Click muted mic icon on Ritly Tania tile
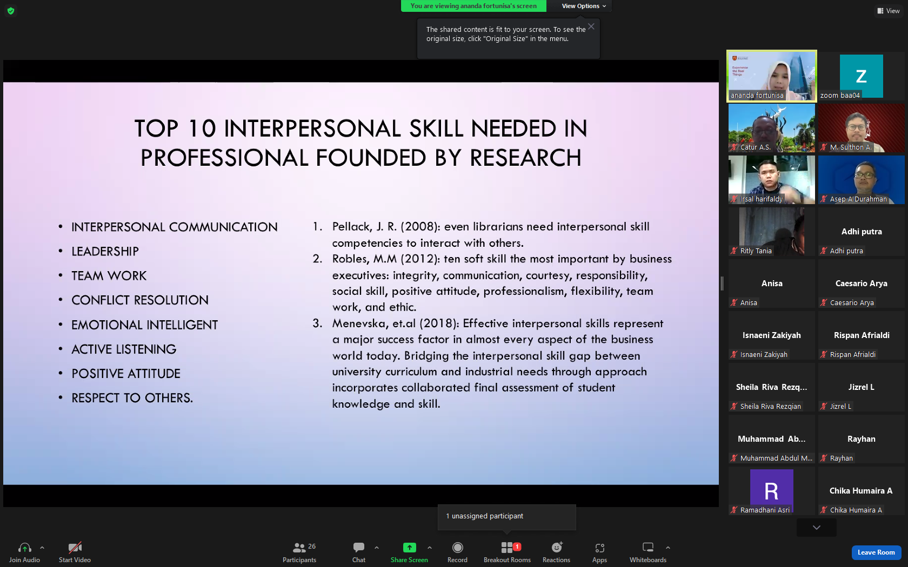The image size is (908, 567). click(x=734, y=251)
